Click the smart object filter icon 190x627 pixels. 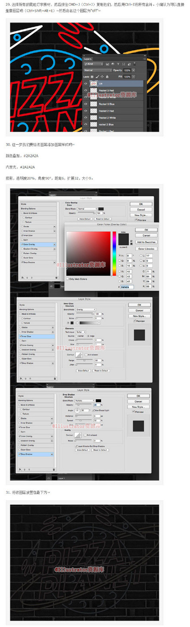[x=129, y=64]
